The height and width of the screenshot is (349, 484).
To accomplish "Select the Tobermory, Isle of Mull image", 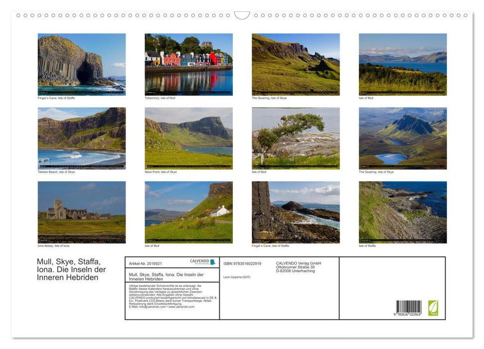I will click(189, 63).
